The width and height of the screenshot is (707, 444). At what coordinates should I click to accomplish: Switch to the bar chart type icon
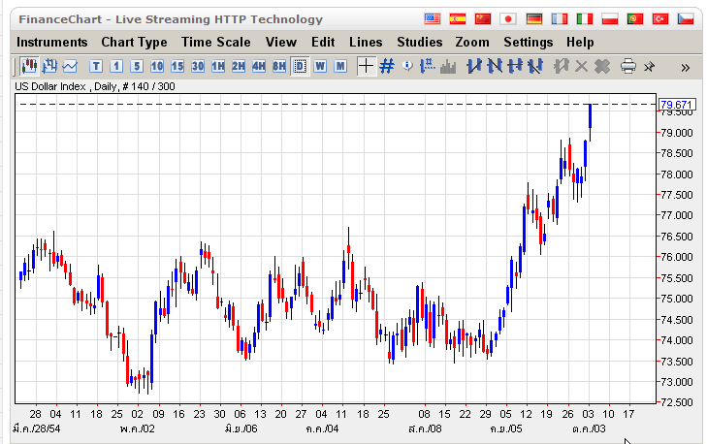point(48,66)
